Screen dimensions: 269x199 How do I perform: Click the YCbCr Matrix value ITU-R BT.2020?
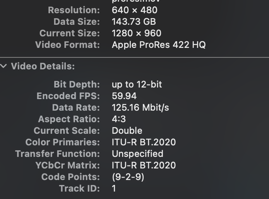tap(144, 166)
